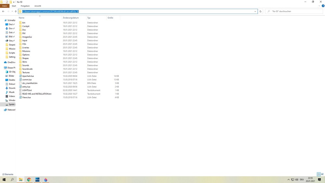Show hidden tray icons chevron
Screen dimensions: 325x183
pos(289,180)
